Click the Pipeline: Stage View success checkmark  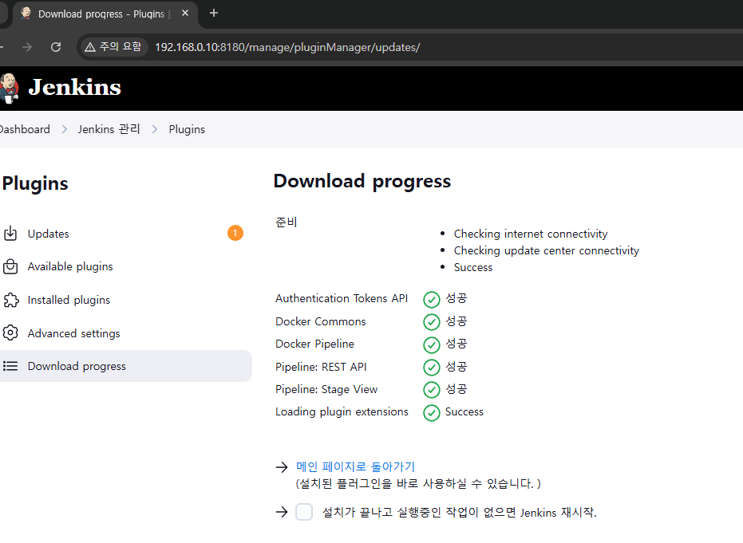(431, 390)
